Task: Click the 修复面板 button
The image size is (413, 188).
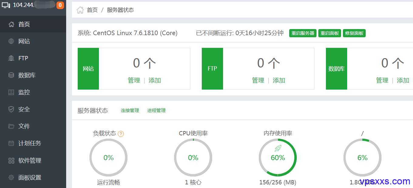Action: pyautogui.click(x=354, y=33)
